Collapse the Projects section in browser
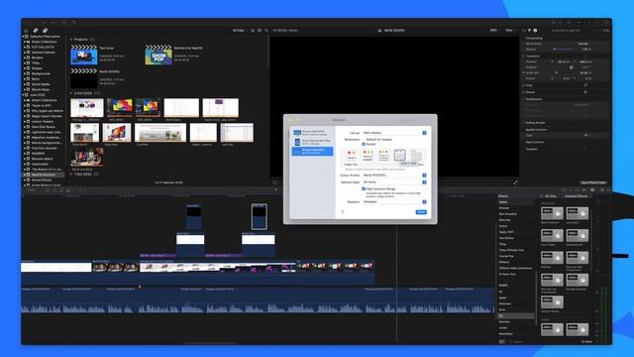 coord(71,40)
